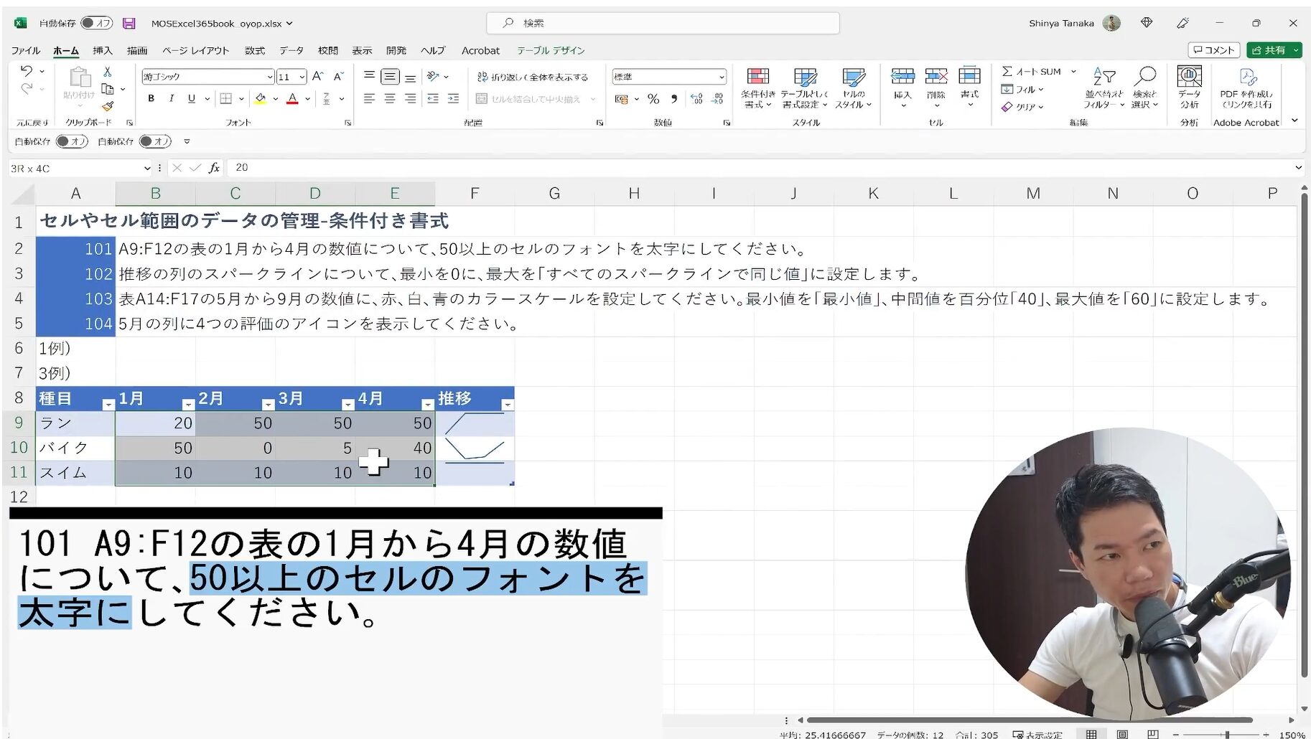Screen dimensions: 1311x739
Task: Switch to the データ tab
Action: click(x=291, y=50)
